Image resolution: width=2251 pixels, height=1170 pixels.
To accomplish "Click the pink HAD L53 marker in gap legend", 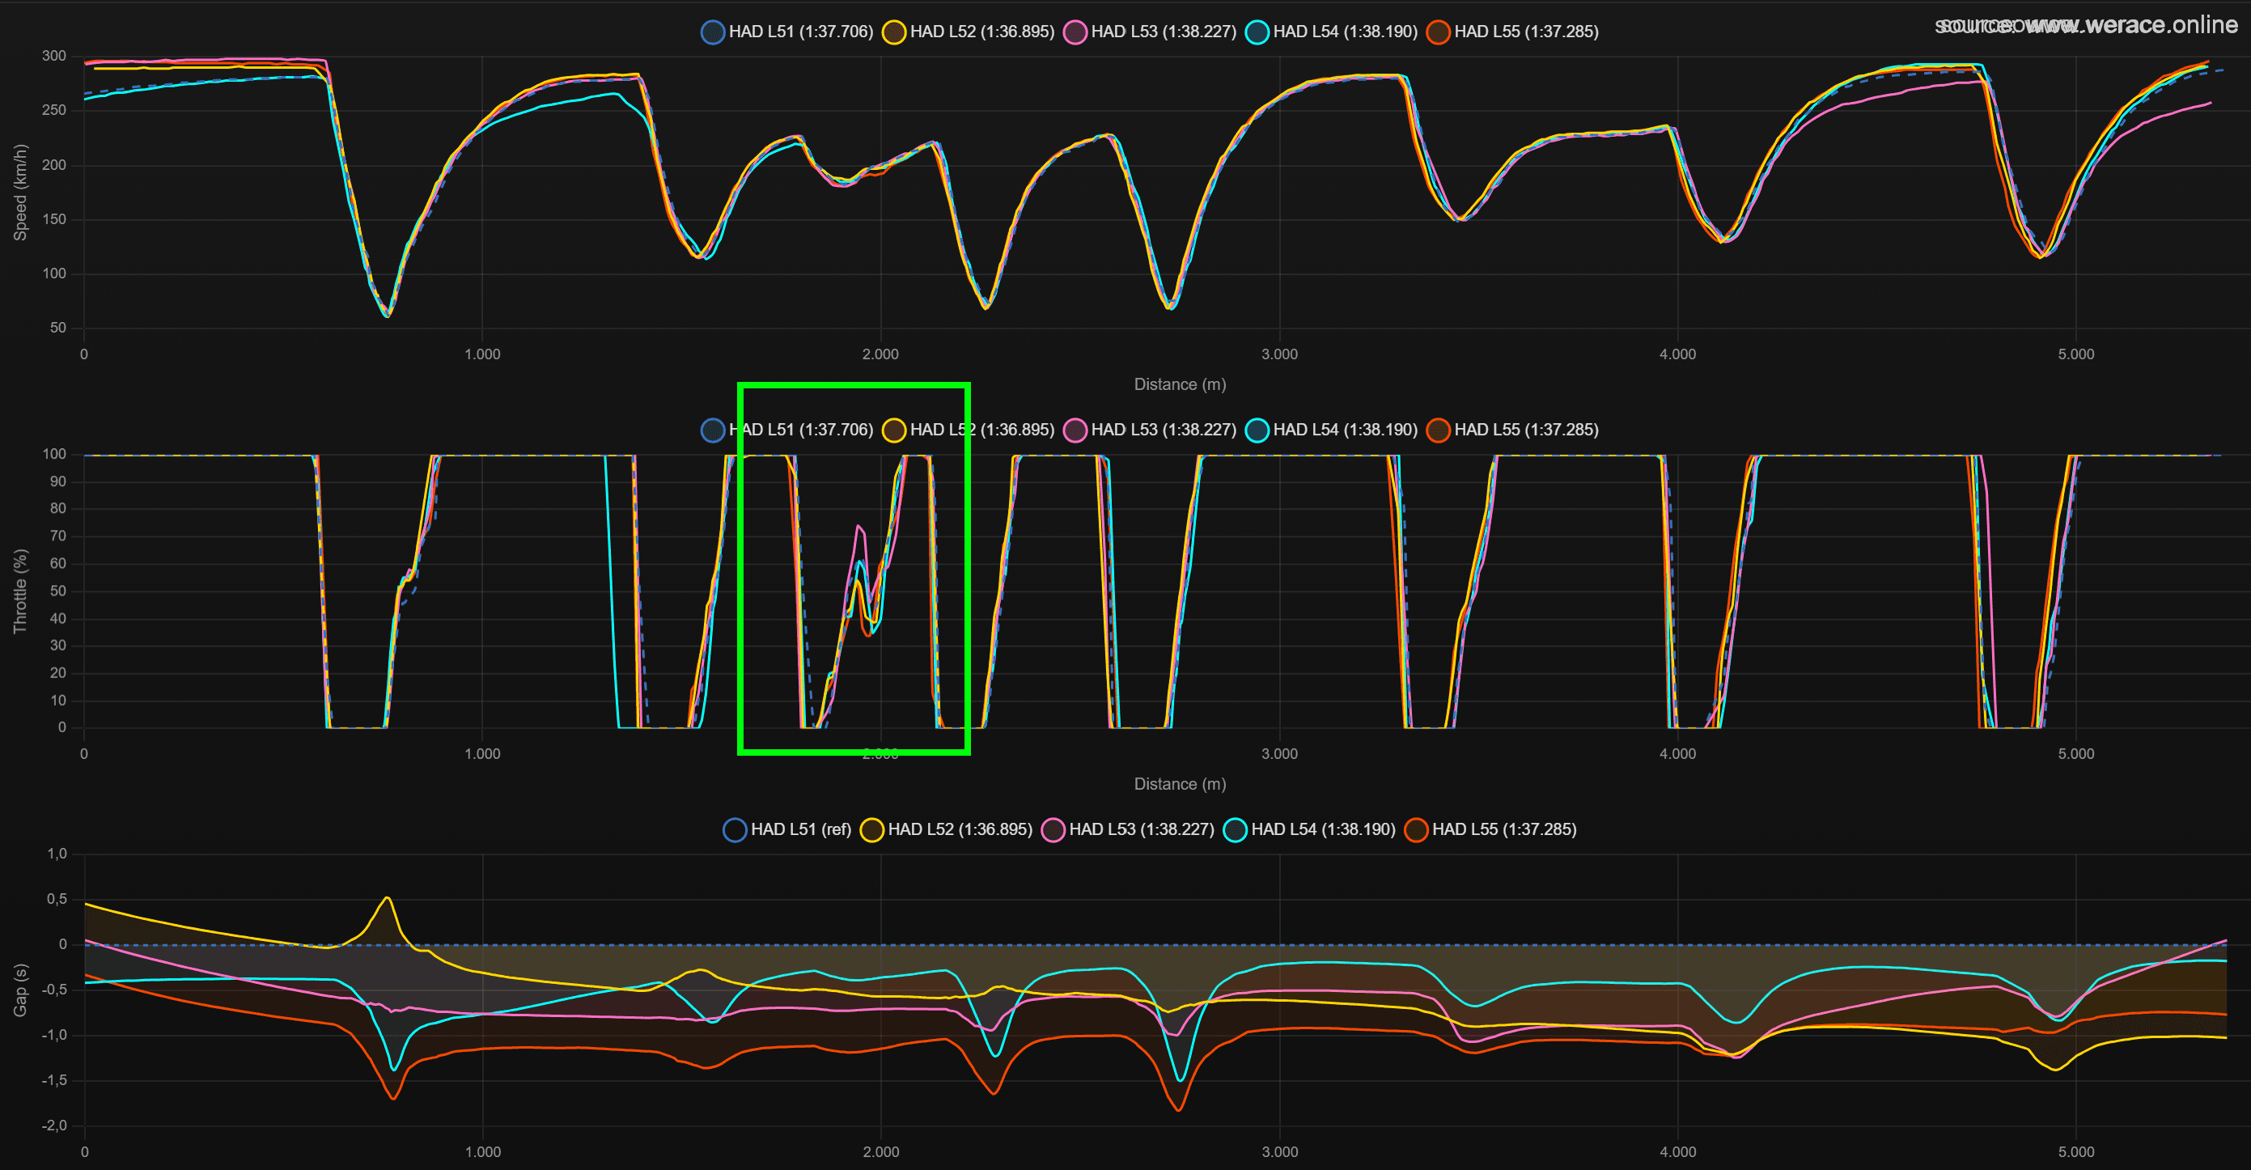I will [x=1053, y=830].
